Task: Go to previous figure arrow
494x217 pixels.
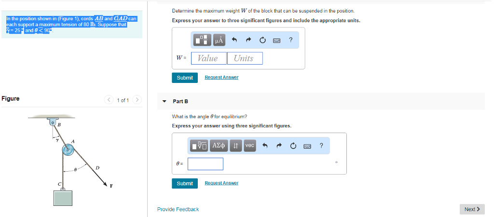Action: [109, 100]
